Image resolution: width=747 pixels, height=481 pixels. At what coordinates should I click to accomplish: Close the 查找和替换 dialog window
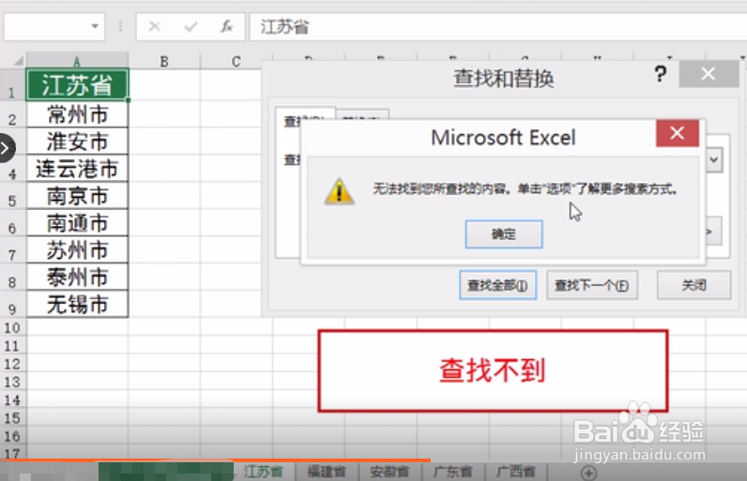click(x=709, y=74)
